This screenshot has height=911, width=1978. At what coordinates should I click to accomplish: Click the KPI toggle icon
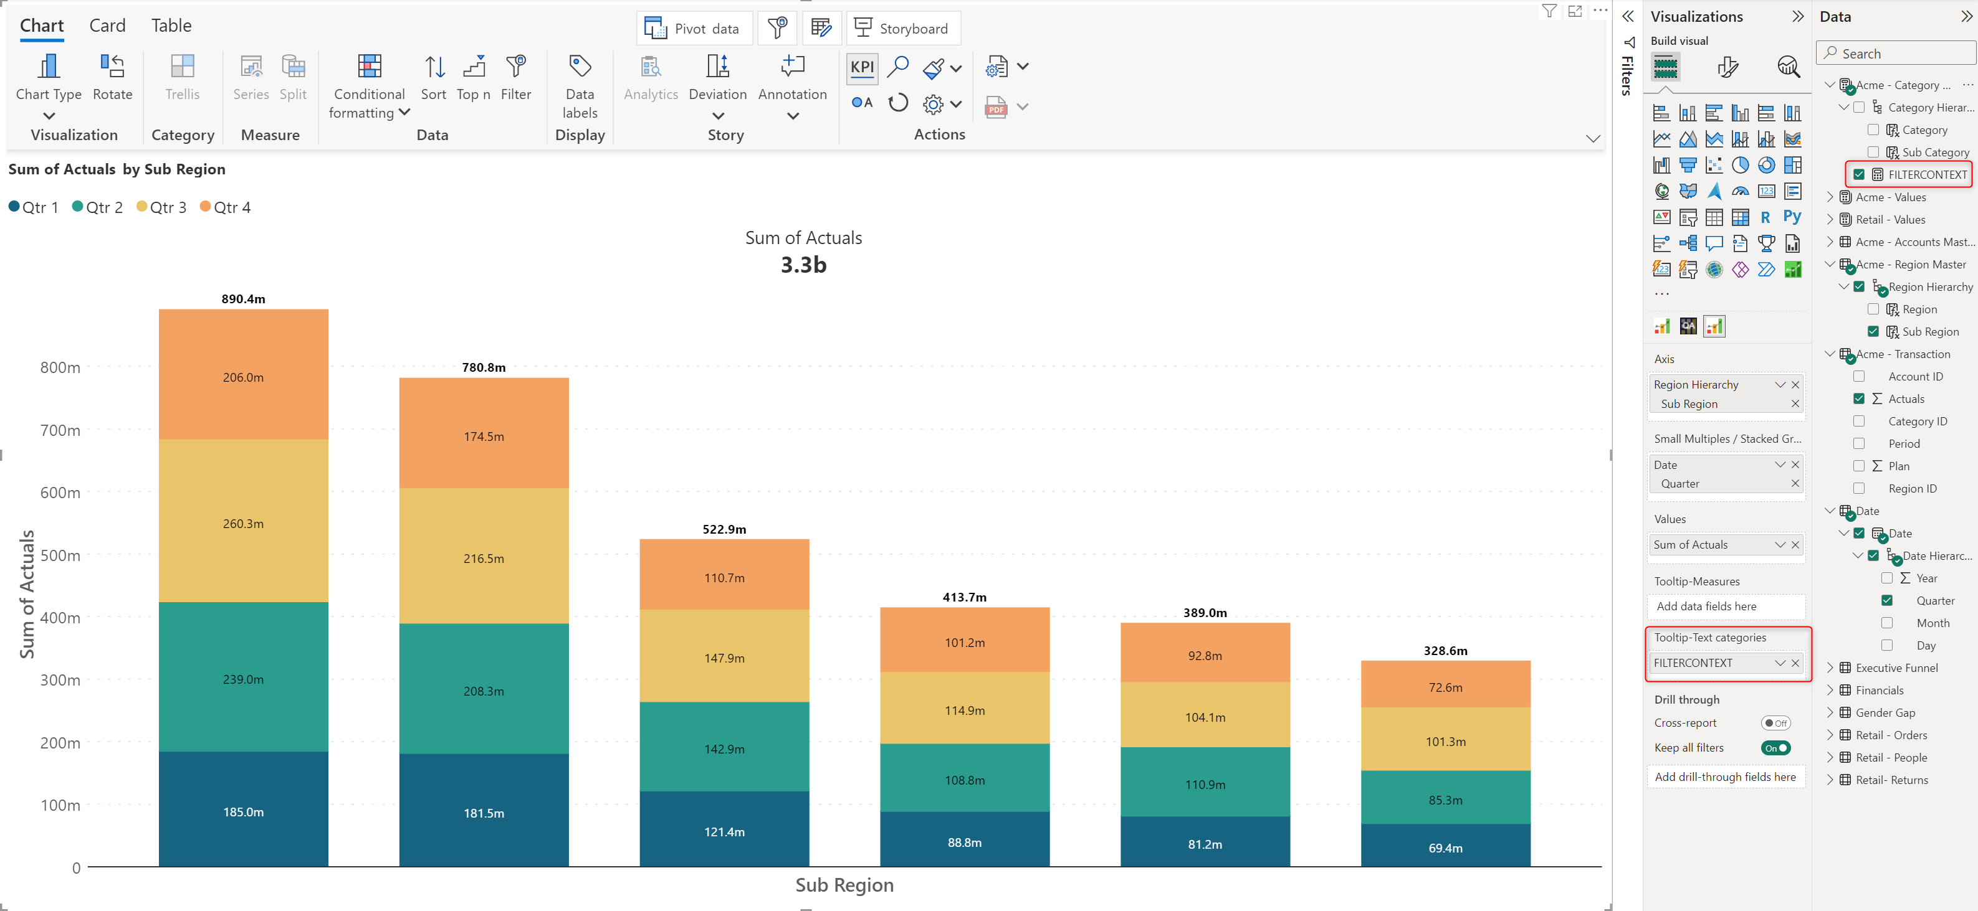[x=861, y=67]
